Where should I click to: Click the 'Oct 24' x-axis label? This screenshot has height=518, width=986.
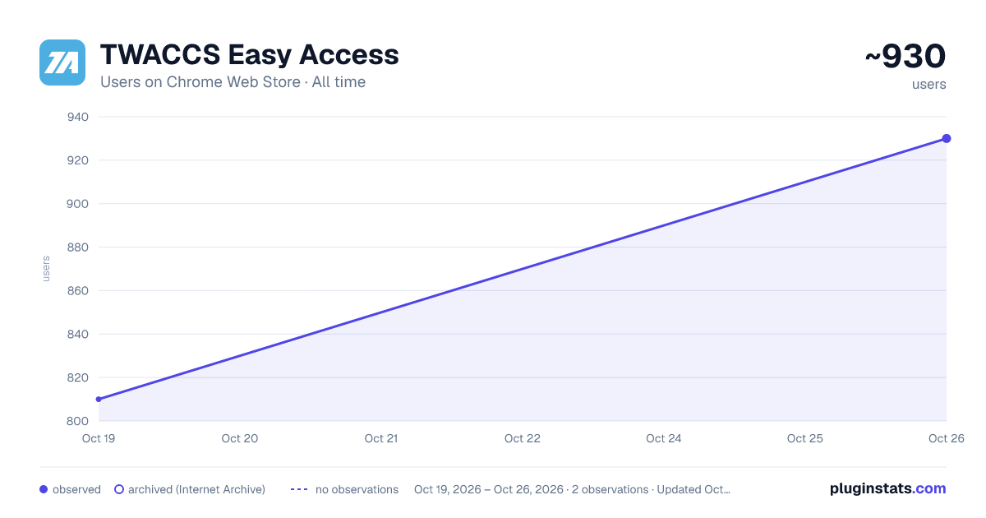click(x=664, y=438)
